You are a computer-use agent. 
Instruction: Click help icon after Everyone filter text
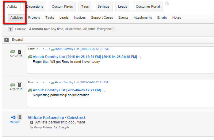pyautogui.click(x=113, y=29)
